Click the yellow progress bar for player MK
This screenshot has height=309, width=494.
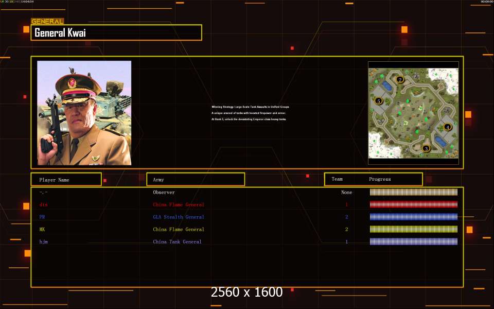pyautogui.click(x=413, y=229)
